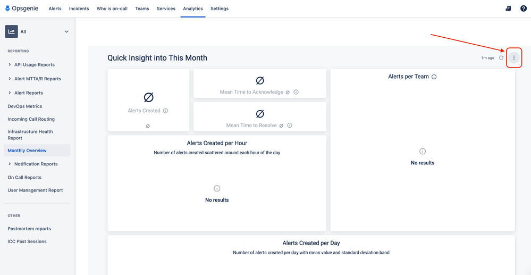This screenshot has height=275, width=531.
Task: Select User Management Report
Action: 35,190
